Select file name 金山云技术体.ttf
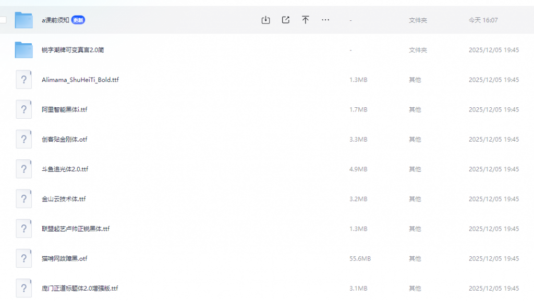This screenshot has width=534, height=301. [64, 199]
